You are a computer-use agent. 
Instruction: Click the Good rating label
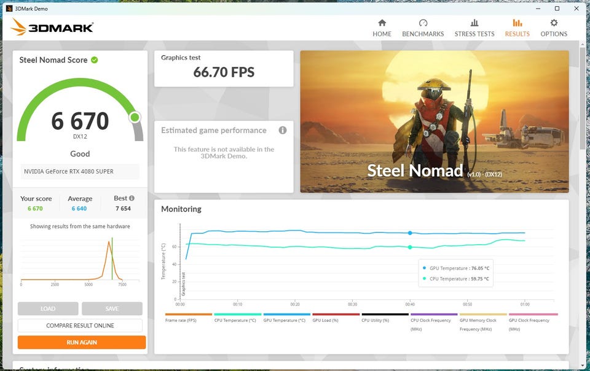[80, 153]
